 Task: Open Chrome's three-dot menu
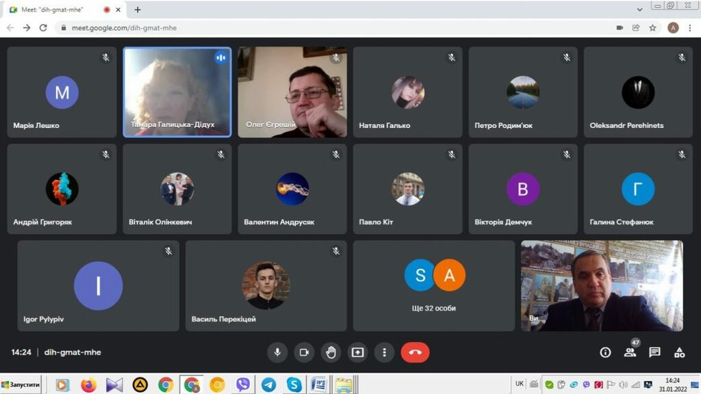689,28
